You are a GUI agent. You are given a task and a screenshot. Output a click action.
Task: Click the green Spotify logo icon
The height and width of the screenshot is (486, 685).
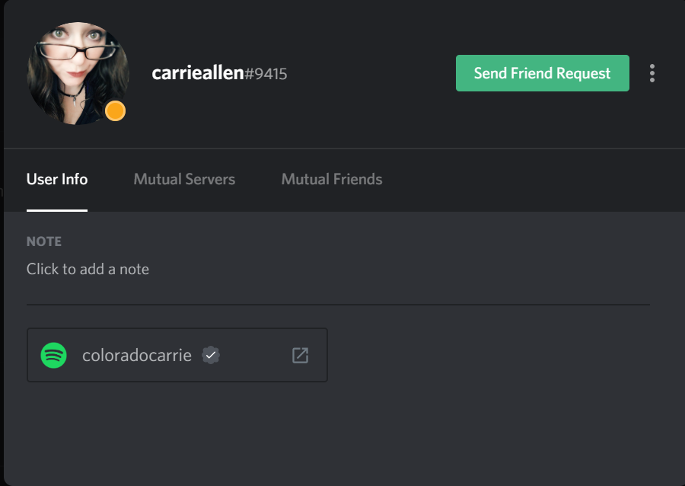pos(53,355)
